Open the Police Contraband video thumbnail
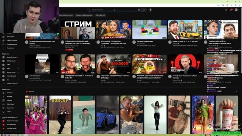 click(78, 64)
